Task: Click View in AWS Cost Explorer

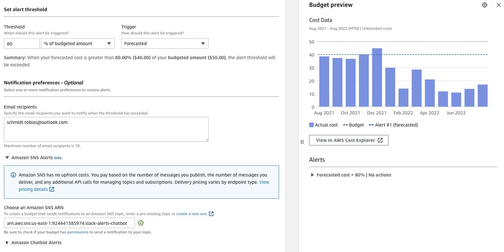Action: [x=345, y=140]
